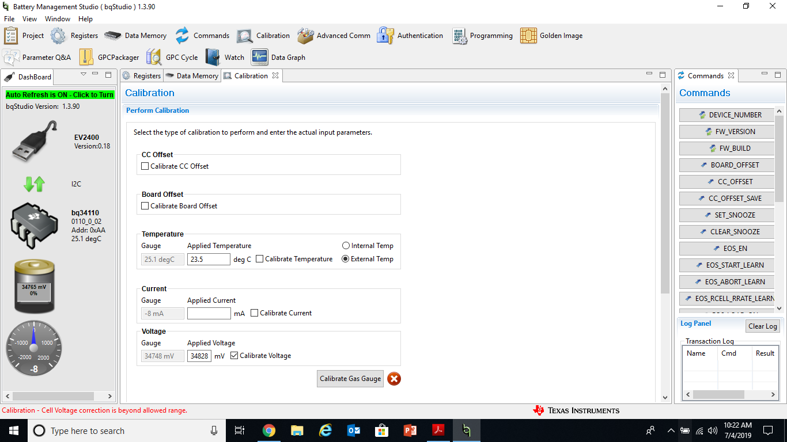The height and width of the screenshot is (442, 787).
Task: Click the battery gauge icon showing 34765 mV
Action: point(34,286)
